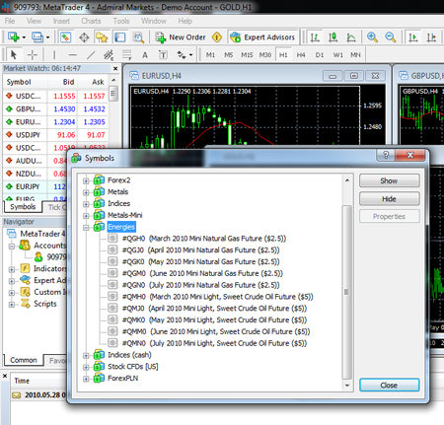This screenshot has height=425, width=444.
Task: Expand the Metals symbol group
Action: [86, 192]
